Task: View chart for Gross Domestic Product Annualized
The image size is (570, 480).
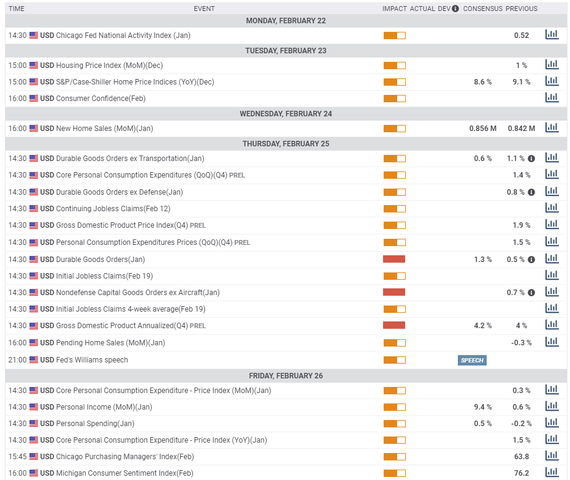Action: pos(552,325)
